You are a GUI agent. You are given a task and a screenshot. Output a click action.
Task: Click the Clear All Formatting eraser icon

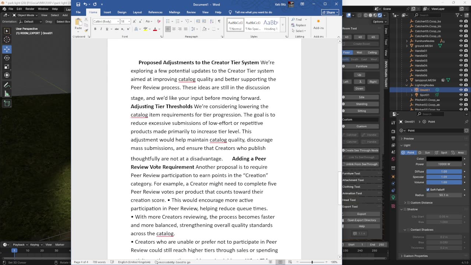[159, 21]
